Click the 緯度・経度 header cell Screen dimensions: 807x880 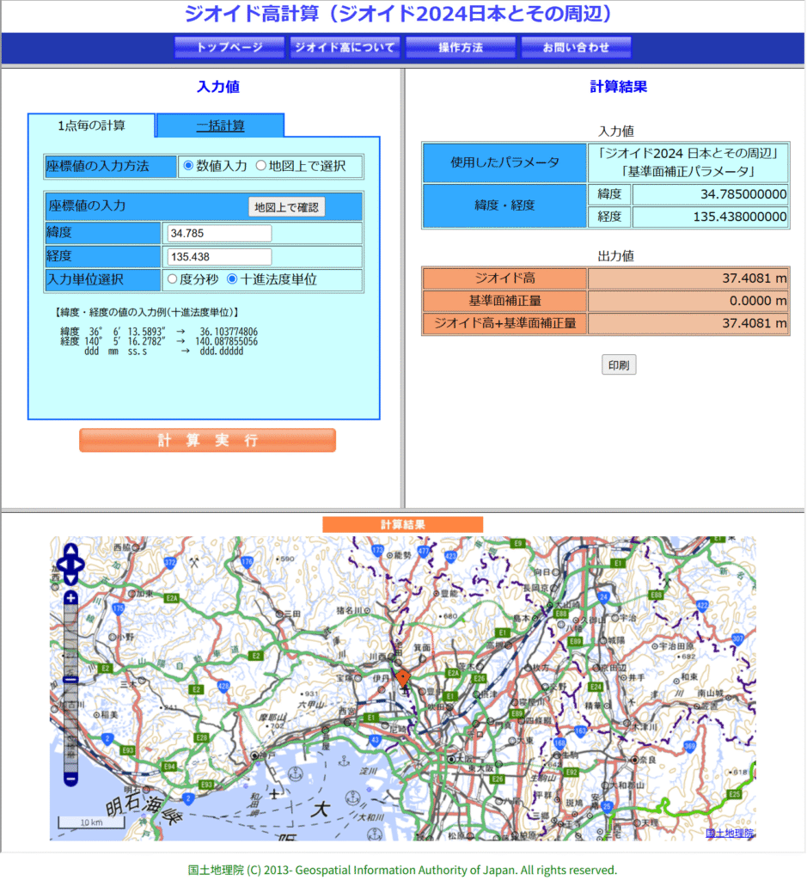click(504, 205)
